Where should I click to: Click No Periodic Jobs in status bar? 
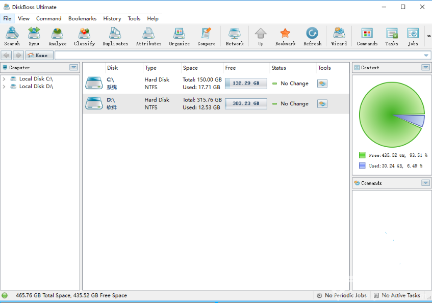[x=342, y=295]
